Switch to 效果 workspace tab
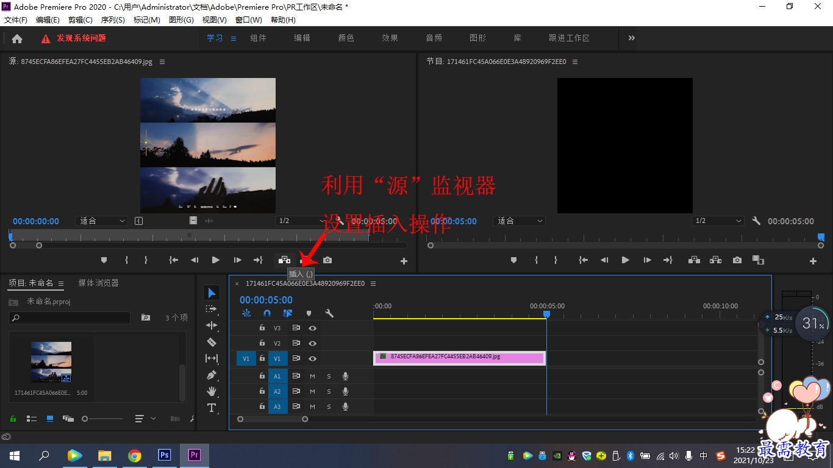 (x=390, y=38)
